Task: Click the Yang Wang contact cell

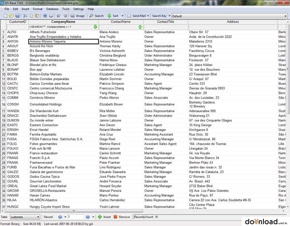Action: click(121, 93)
